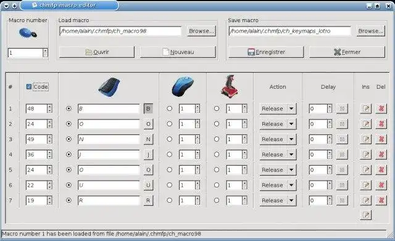Viewport: 395px width, 241px height.
Task: Click the status bar message text
Action: (x=101, y=234)
